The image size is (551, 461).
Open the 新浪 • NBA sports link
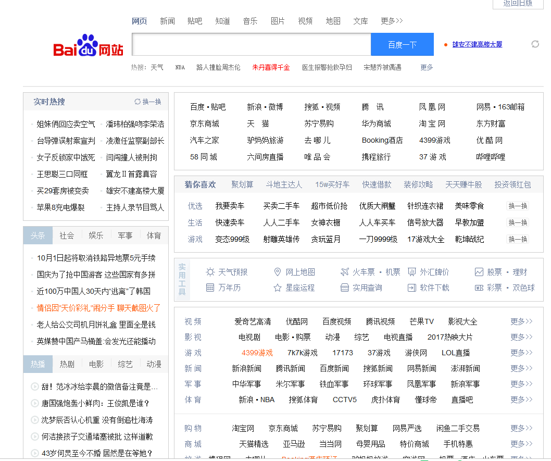click(x=257, y=400)
